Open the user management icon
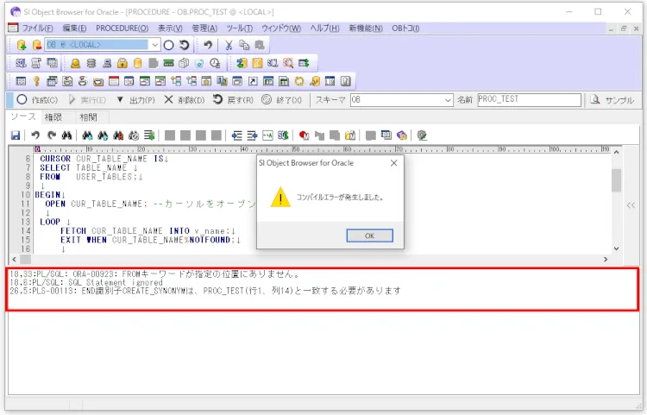The image size is (647, 415). click(76, 63)
